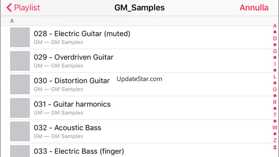
Task: Jump to letter W in side index
Action: tap(275, 128)
